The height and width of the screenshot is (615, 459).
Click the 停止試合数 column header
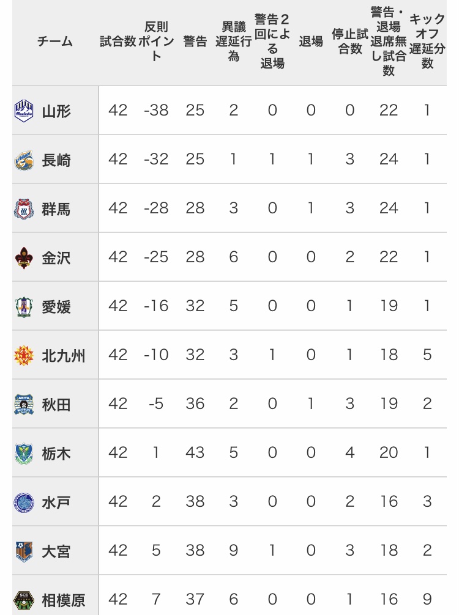pyautogui.click(x=350, y=42)
